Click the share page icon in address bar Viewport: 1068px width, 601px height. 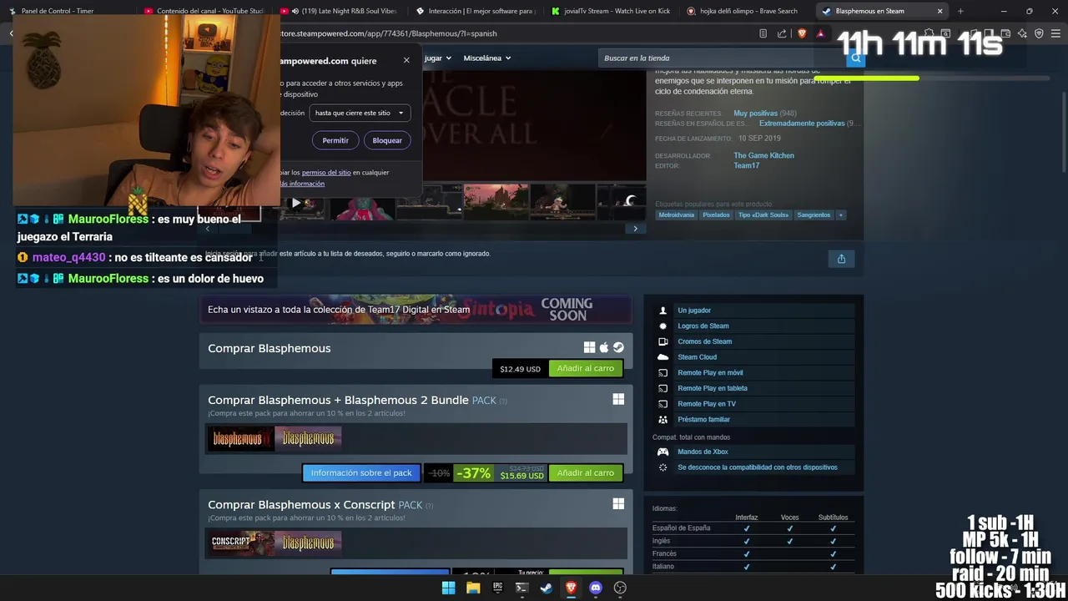pyautogui.click(x=782, y=33)
